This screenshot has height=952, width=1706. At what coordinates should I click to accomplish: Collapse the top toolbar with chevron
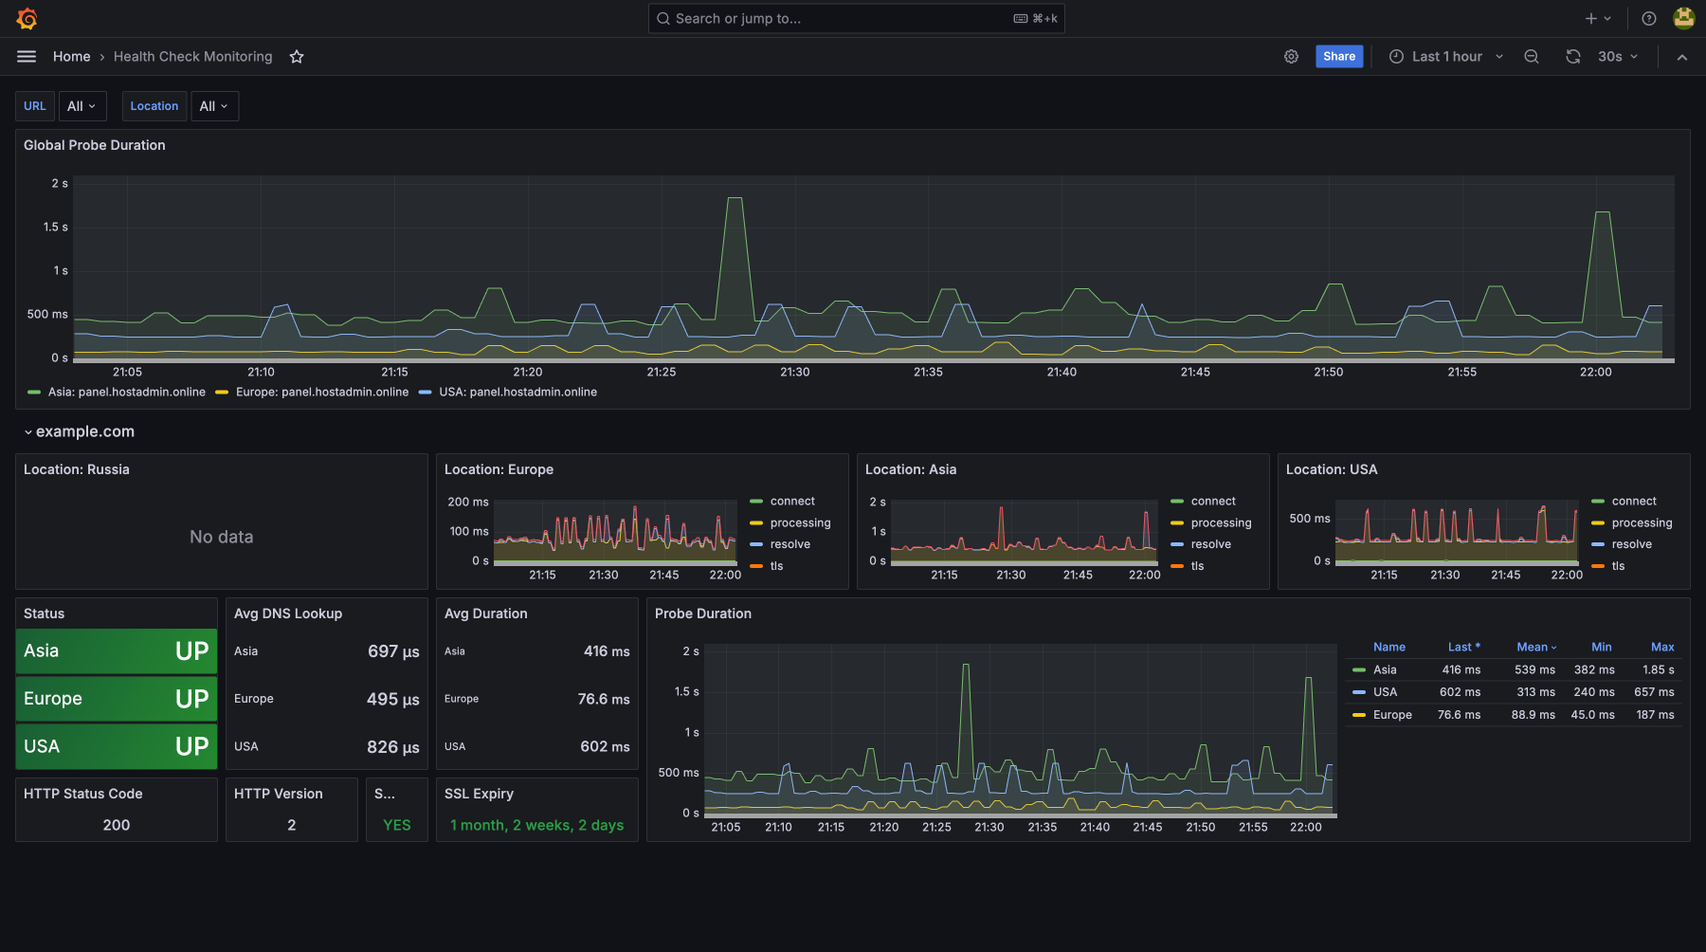(1682, 57)
